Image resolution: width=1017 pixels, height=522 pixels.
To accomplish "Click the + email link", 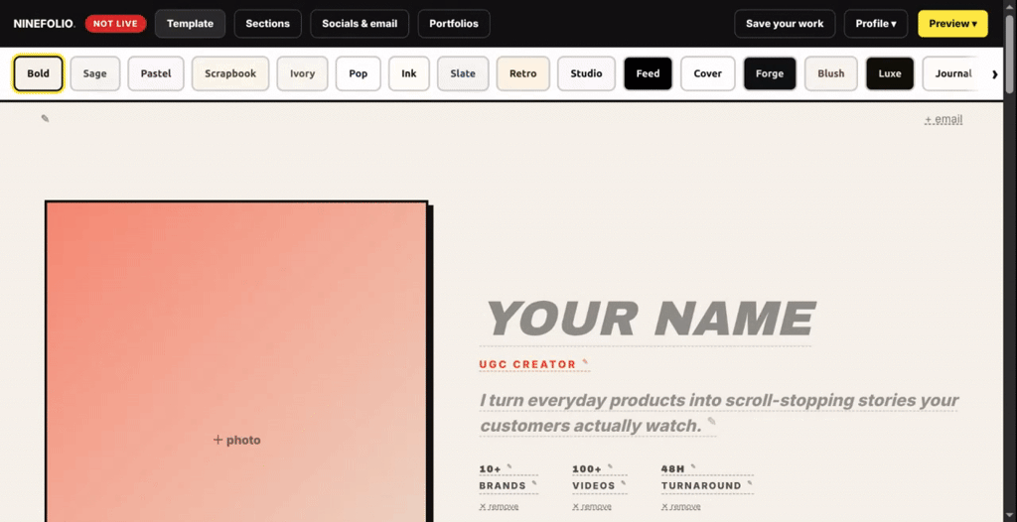I will click(944, 119).
